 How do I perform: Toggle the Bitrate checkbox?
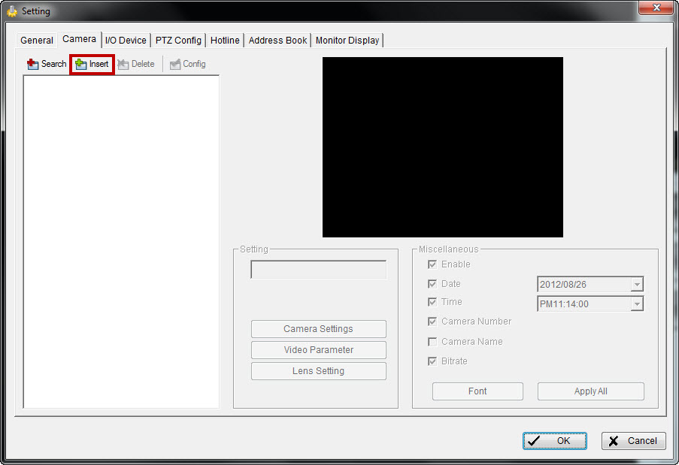click(432, 361)
